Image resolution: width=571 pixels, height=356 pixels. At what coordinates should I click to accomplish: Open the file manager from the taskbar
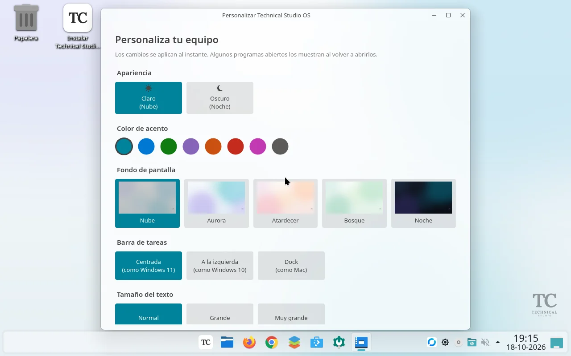click(227, 342)
